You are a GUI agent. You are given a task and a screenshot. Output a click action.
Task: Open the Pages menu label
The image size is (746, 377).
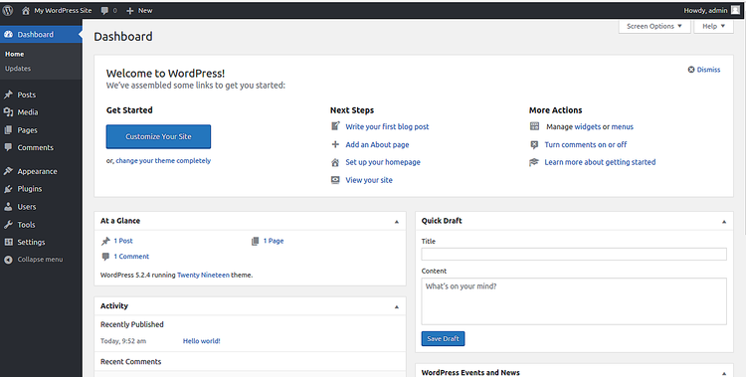[27, 130]
